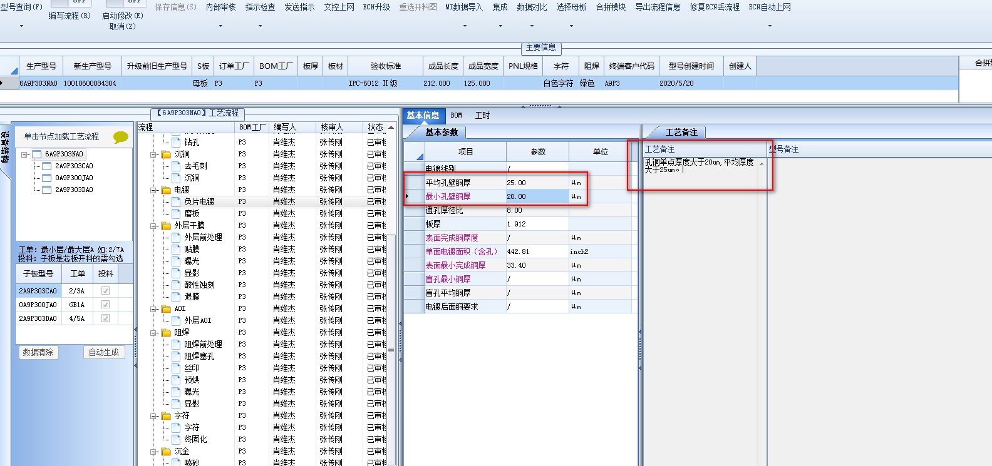Click the document icon beside 负片电镀 step
The height and width of the screenshot is (466, 992).
pyautogui.click(x=176, y=202)
